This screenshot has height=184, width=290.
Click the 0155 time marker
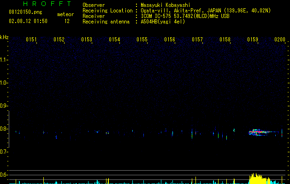(142, 40)
